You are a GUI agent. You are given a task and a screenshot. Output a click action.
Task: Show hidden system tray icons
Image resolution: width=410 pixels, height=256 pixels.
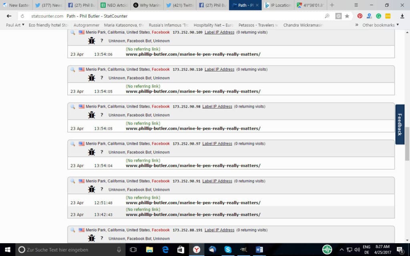342,250
